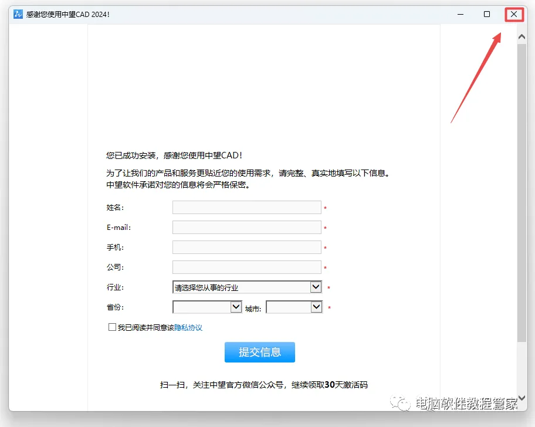The height and width of the screenshot is (427, 535).
Task: Click the 中望软件承诺对您的信息将会严格保密 text
Action: (x=178, y=185)
